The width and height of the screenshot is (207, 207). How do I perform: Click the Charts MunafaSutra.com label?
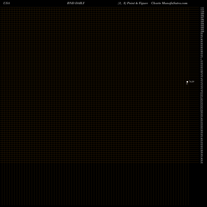pos(169,3)
